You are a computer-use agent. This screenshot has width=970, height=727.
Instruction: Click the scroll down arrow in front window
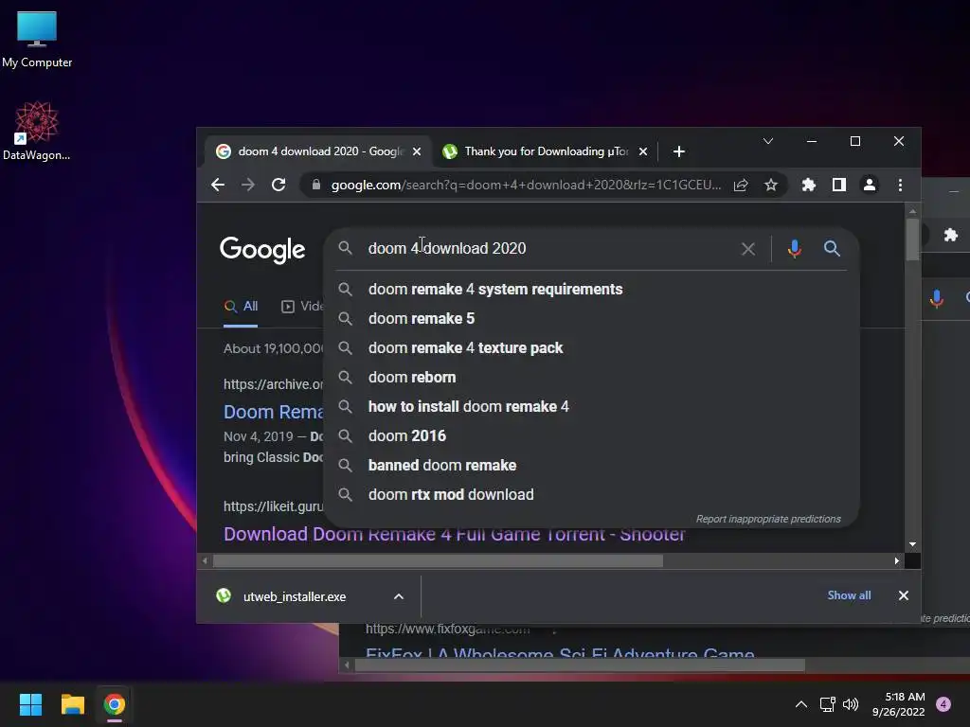point(912,544)
